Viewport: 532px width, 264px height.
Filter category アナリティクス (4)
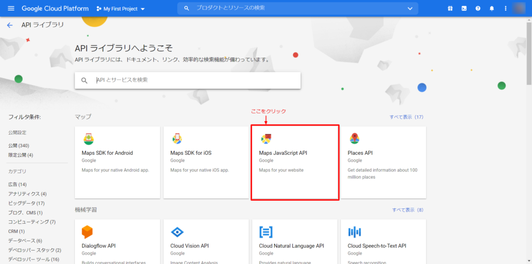pos(28,194)
